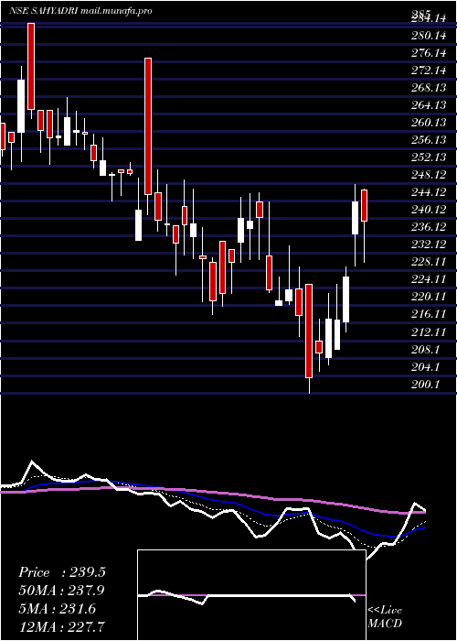The width and height of the screenshot is (457, 641).
Task: Click the NSE SAHYADRI mail.munafa.pro chart title
Action: [x=80, y=11]
